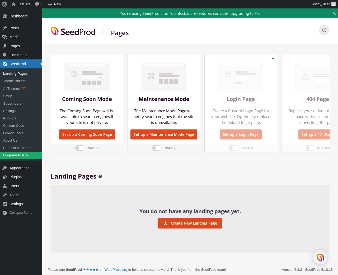
Task: Collapse the admin sidebar menu
Action: 21,213
